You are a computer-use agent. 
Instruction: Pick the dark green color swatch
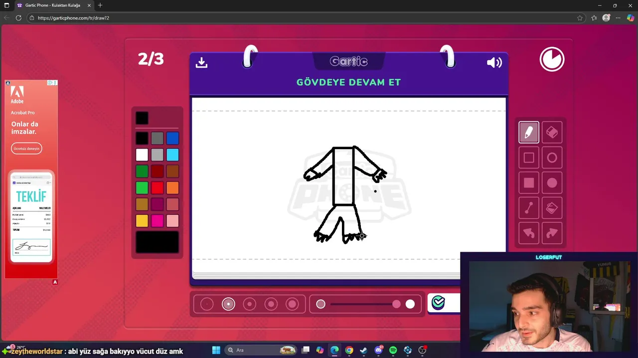point(142,171)
